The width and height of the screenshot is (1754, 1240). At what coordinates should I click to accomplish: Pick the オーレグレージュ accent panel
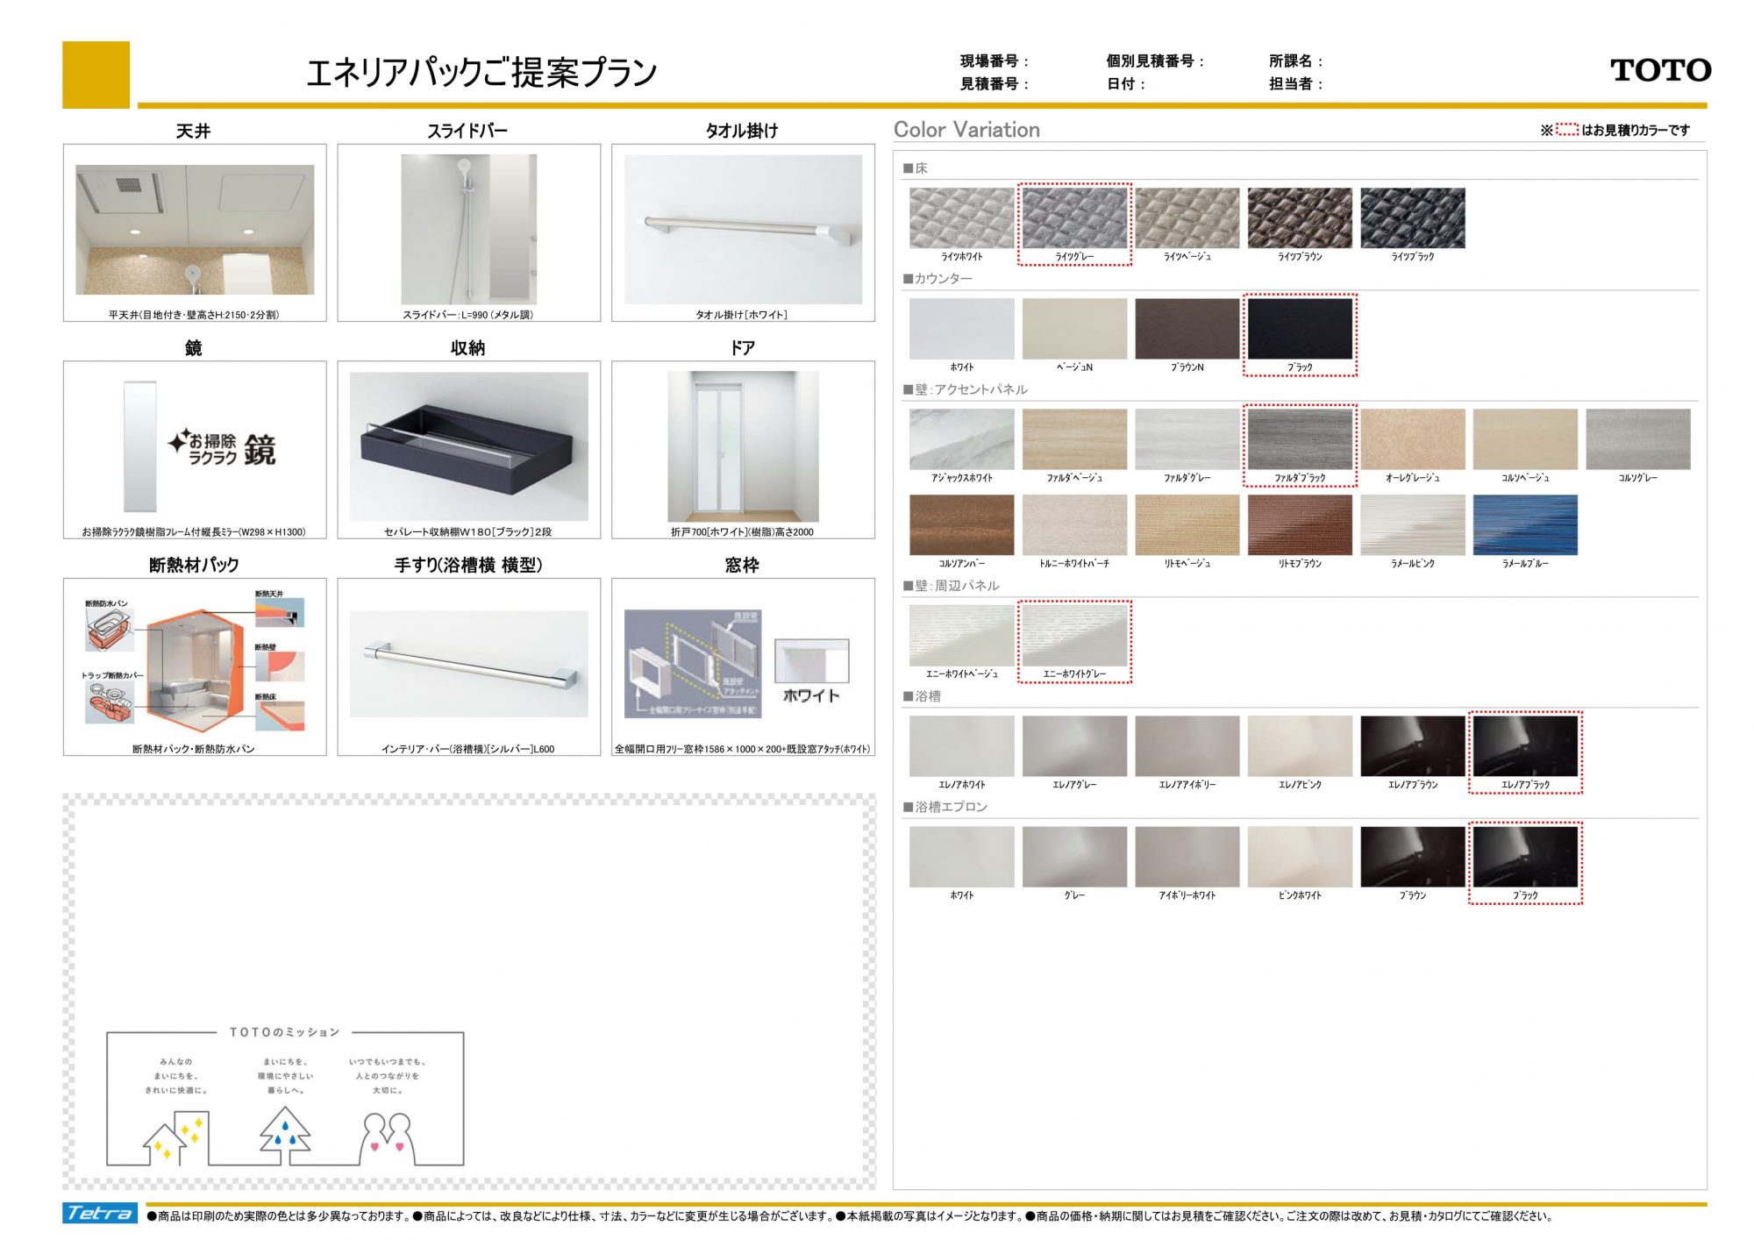click(x=1413, y=439)
